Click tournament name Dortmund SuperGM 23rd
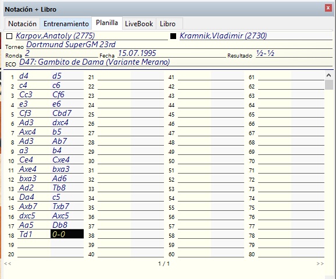Image resolution: width=336 pixels, height=279 pixels. tap(71, 44)
